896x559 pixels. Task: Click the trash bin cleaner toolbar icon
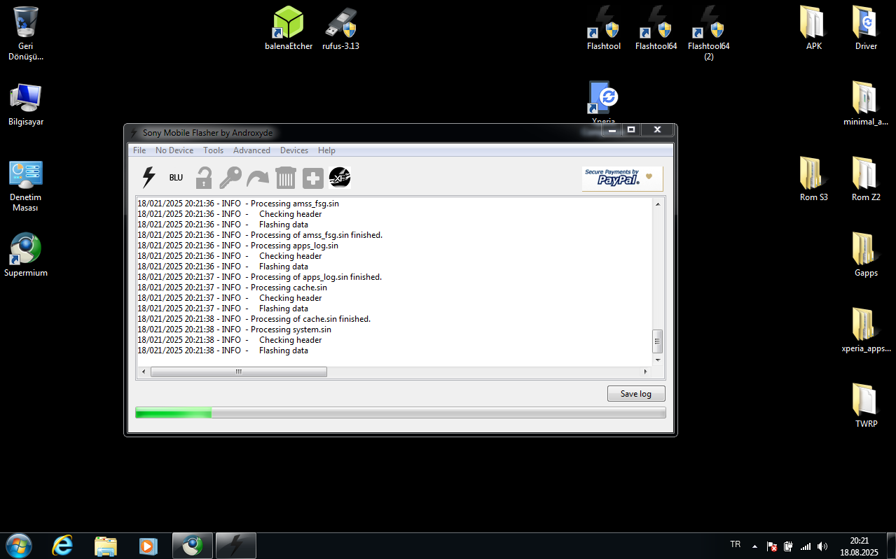pos(286,178)
